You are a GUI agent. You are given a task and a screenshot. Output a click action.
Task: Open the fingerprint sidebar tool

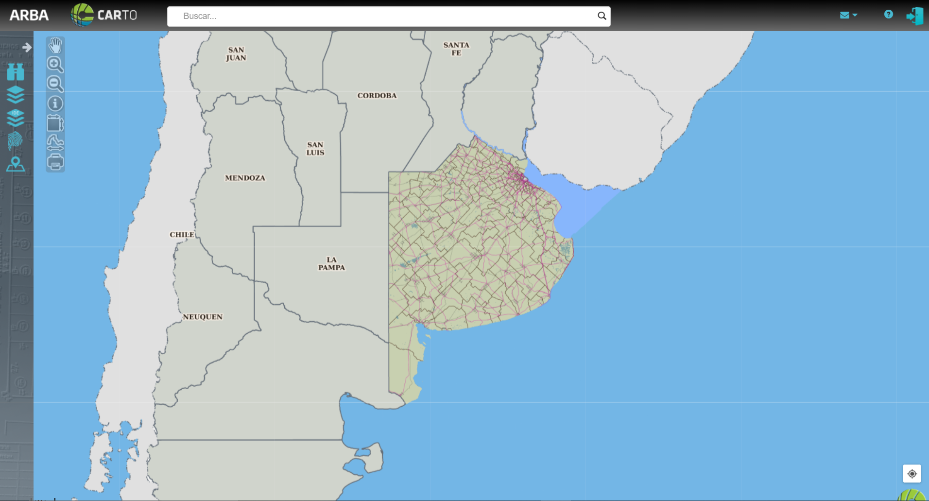point(16,141)
